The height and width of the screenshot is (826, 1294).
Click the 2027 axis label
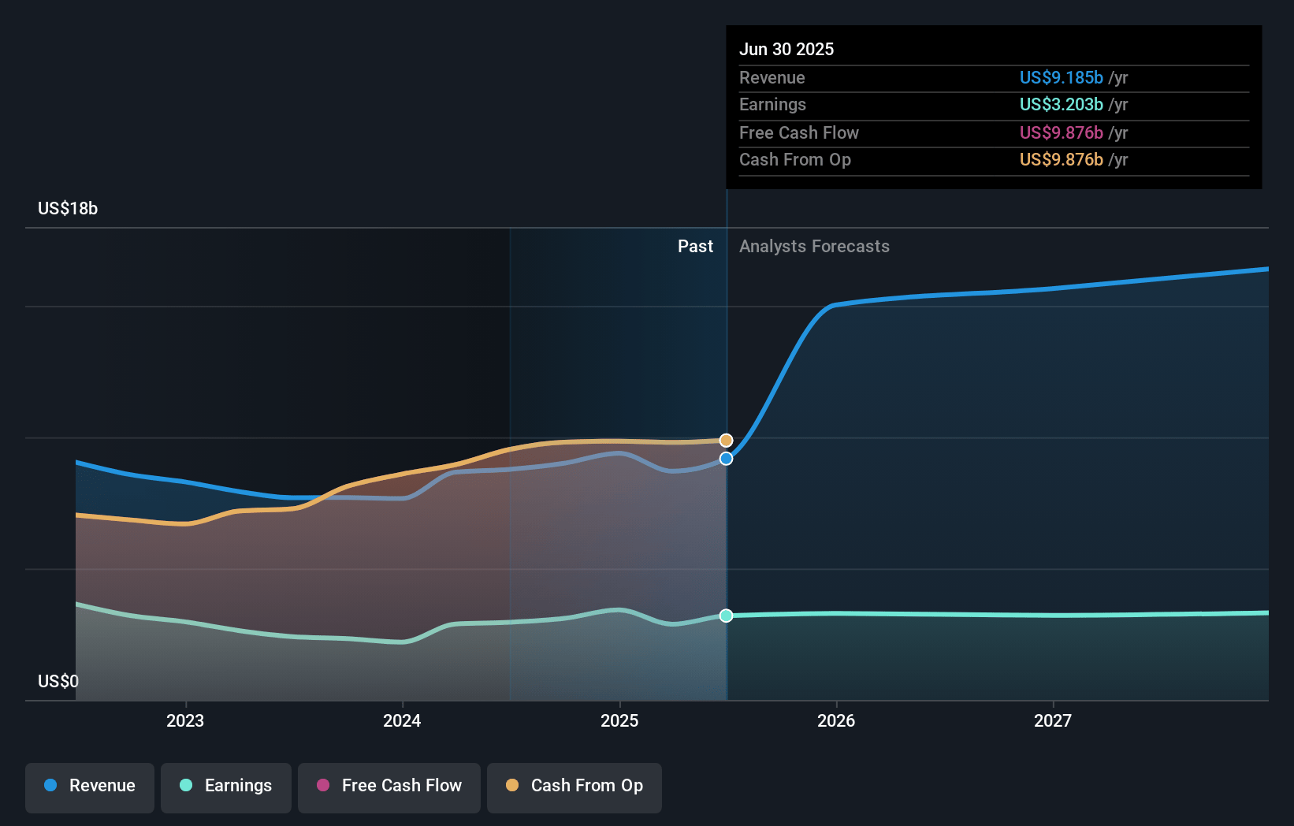1053,720
